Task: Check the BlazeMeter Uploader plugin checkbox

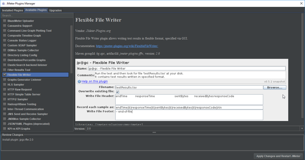Action: 4,21
